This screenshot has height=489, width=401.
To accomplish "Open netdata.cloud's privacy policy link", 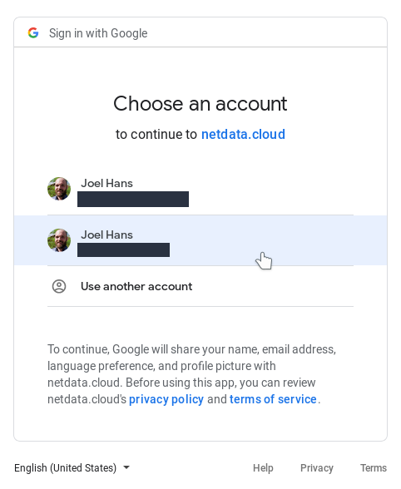I will [166, 399].
